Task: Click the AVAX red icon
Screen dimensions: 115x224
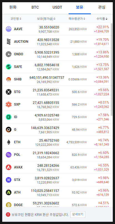Action: 9,167
